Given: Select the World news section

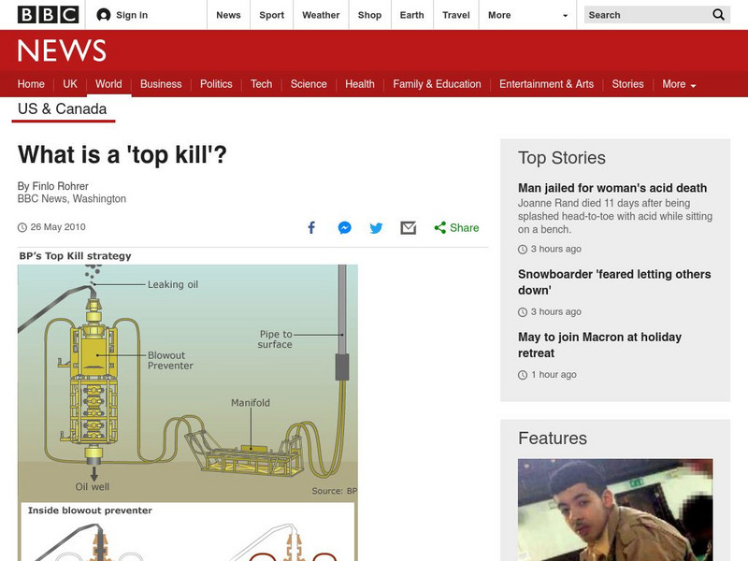Looking at the screenshot, I should pyautogui.click(x=108, y=84).
